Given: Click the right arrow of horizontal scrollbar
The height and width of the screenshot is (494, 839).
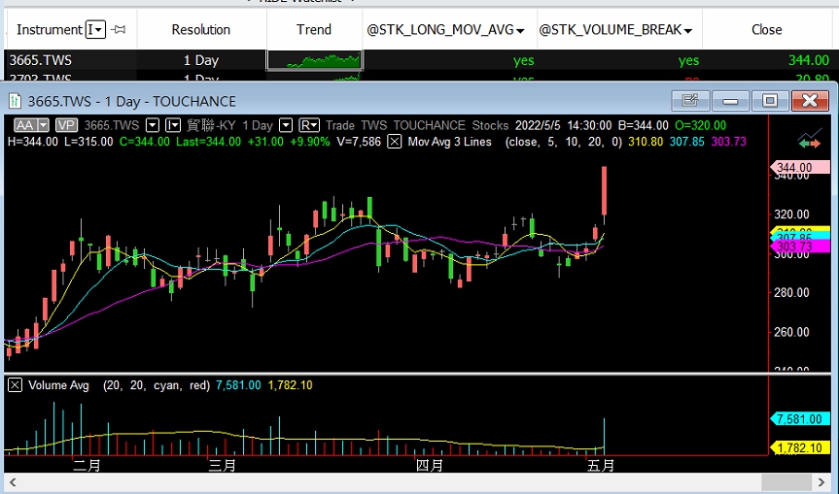Looking at the screenshot, I should click(x=822, y=482).
